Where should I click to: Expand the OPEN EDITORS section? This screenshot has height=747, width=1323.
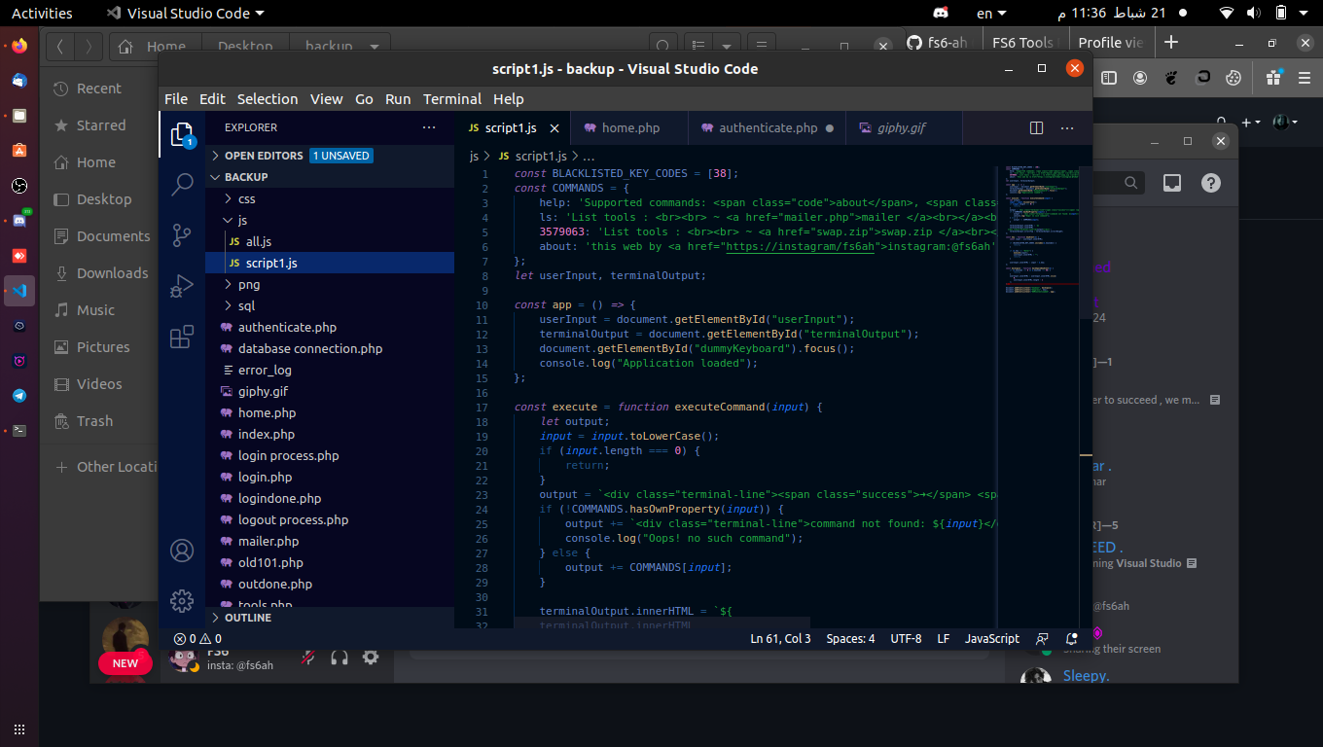click(x=263, y=156)
